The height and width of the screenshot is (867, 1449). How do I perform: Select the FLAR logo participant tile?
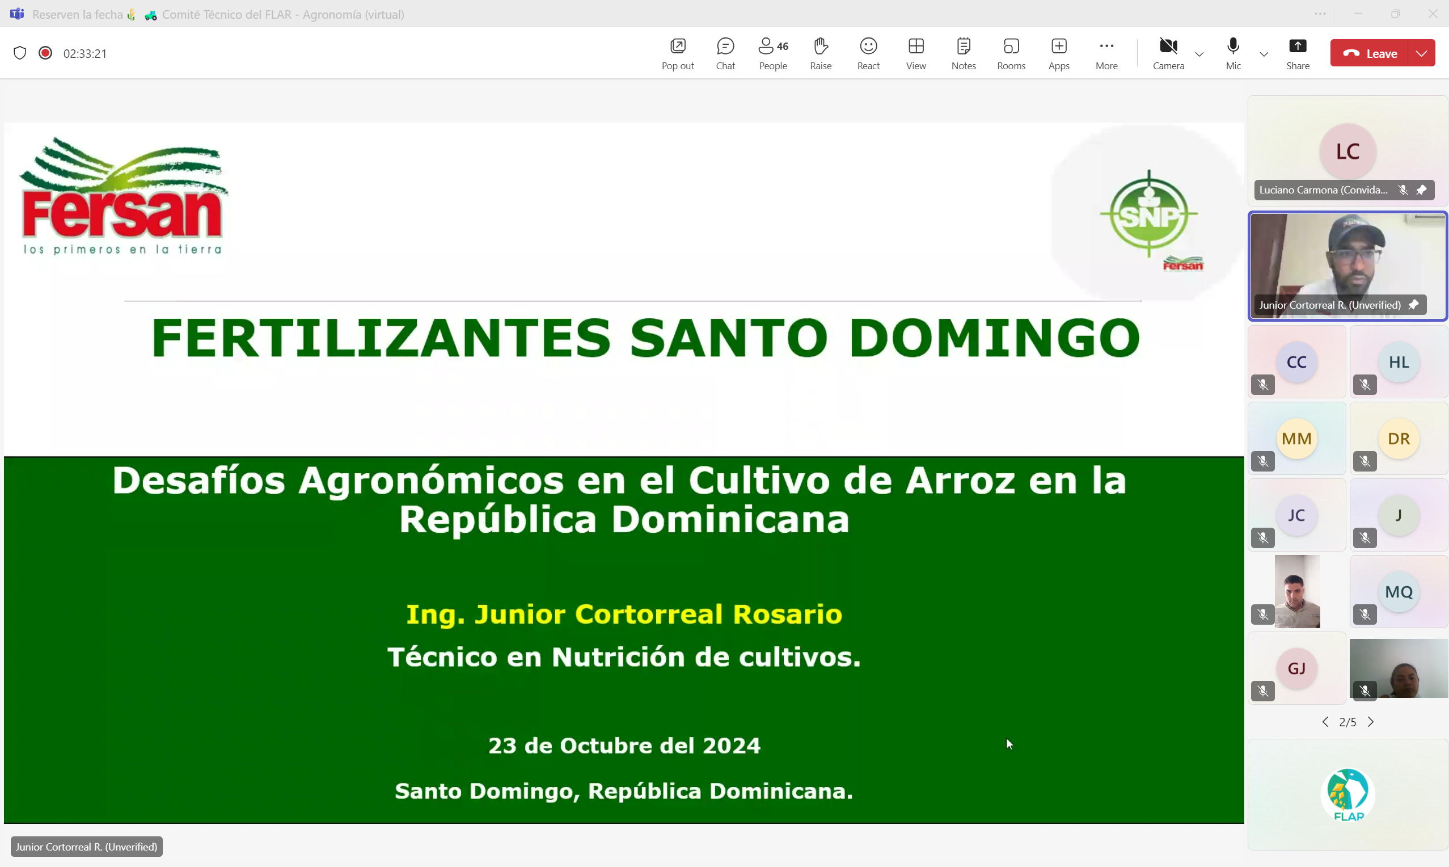point(1347,794)
